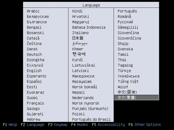The height and width of the screenshot is (130, 174).
Task: Choose Eesti language
Action: click(x=32, y=87)
